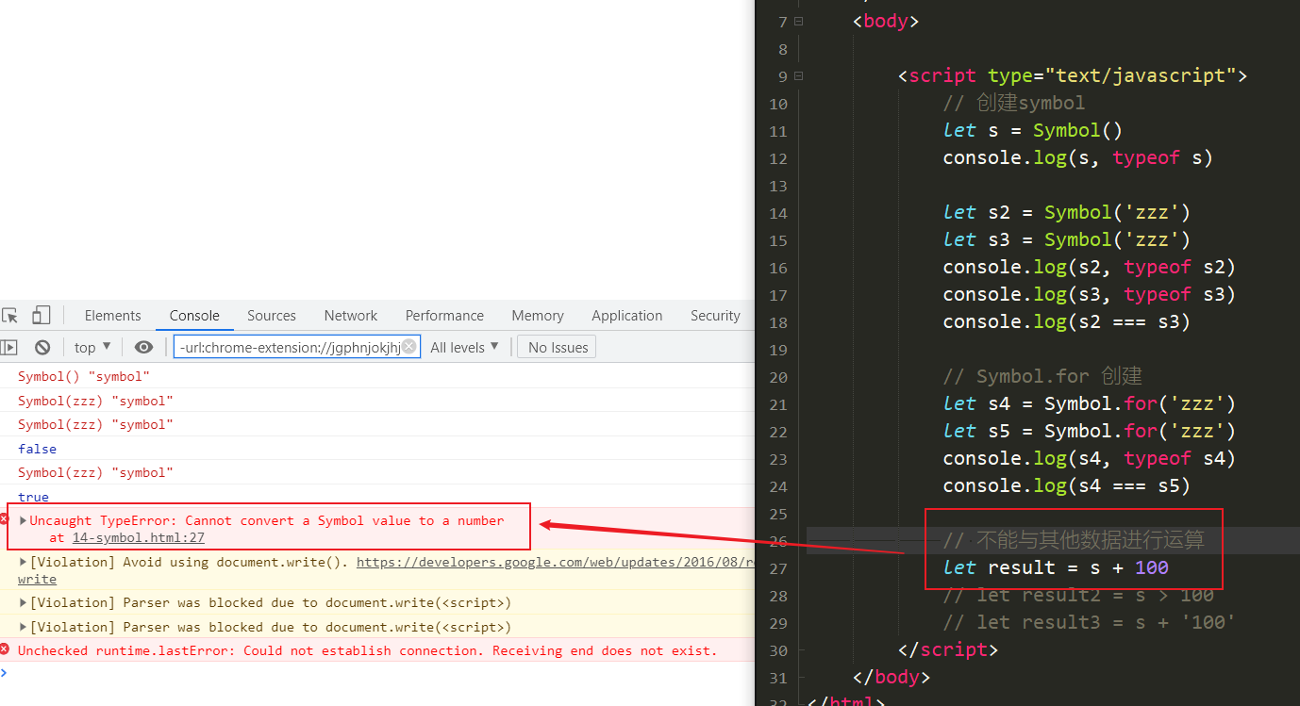
Task: Clear the filter text with the x icon
Action: tap(408, 347)
